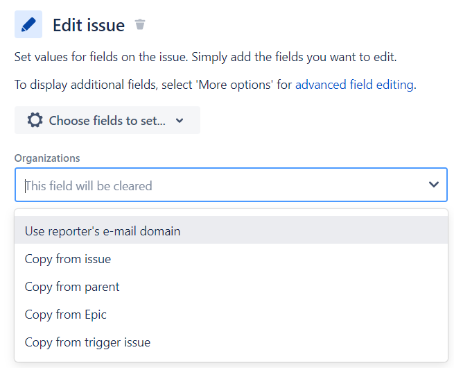
Task: Focus the 'This field will be cleared' input
Action: [x=231, y=185]
